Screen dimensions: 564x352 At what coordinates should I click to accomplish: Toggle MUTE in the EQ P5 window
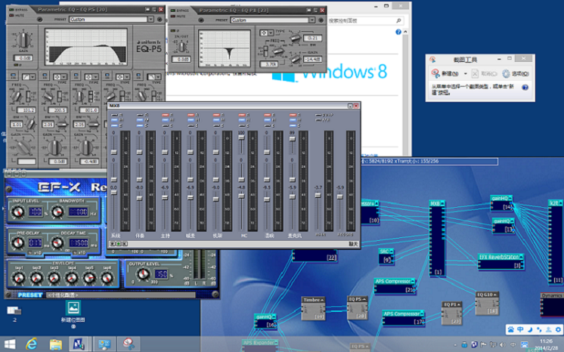pyautogui.click(x=12, y=15)
